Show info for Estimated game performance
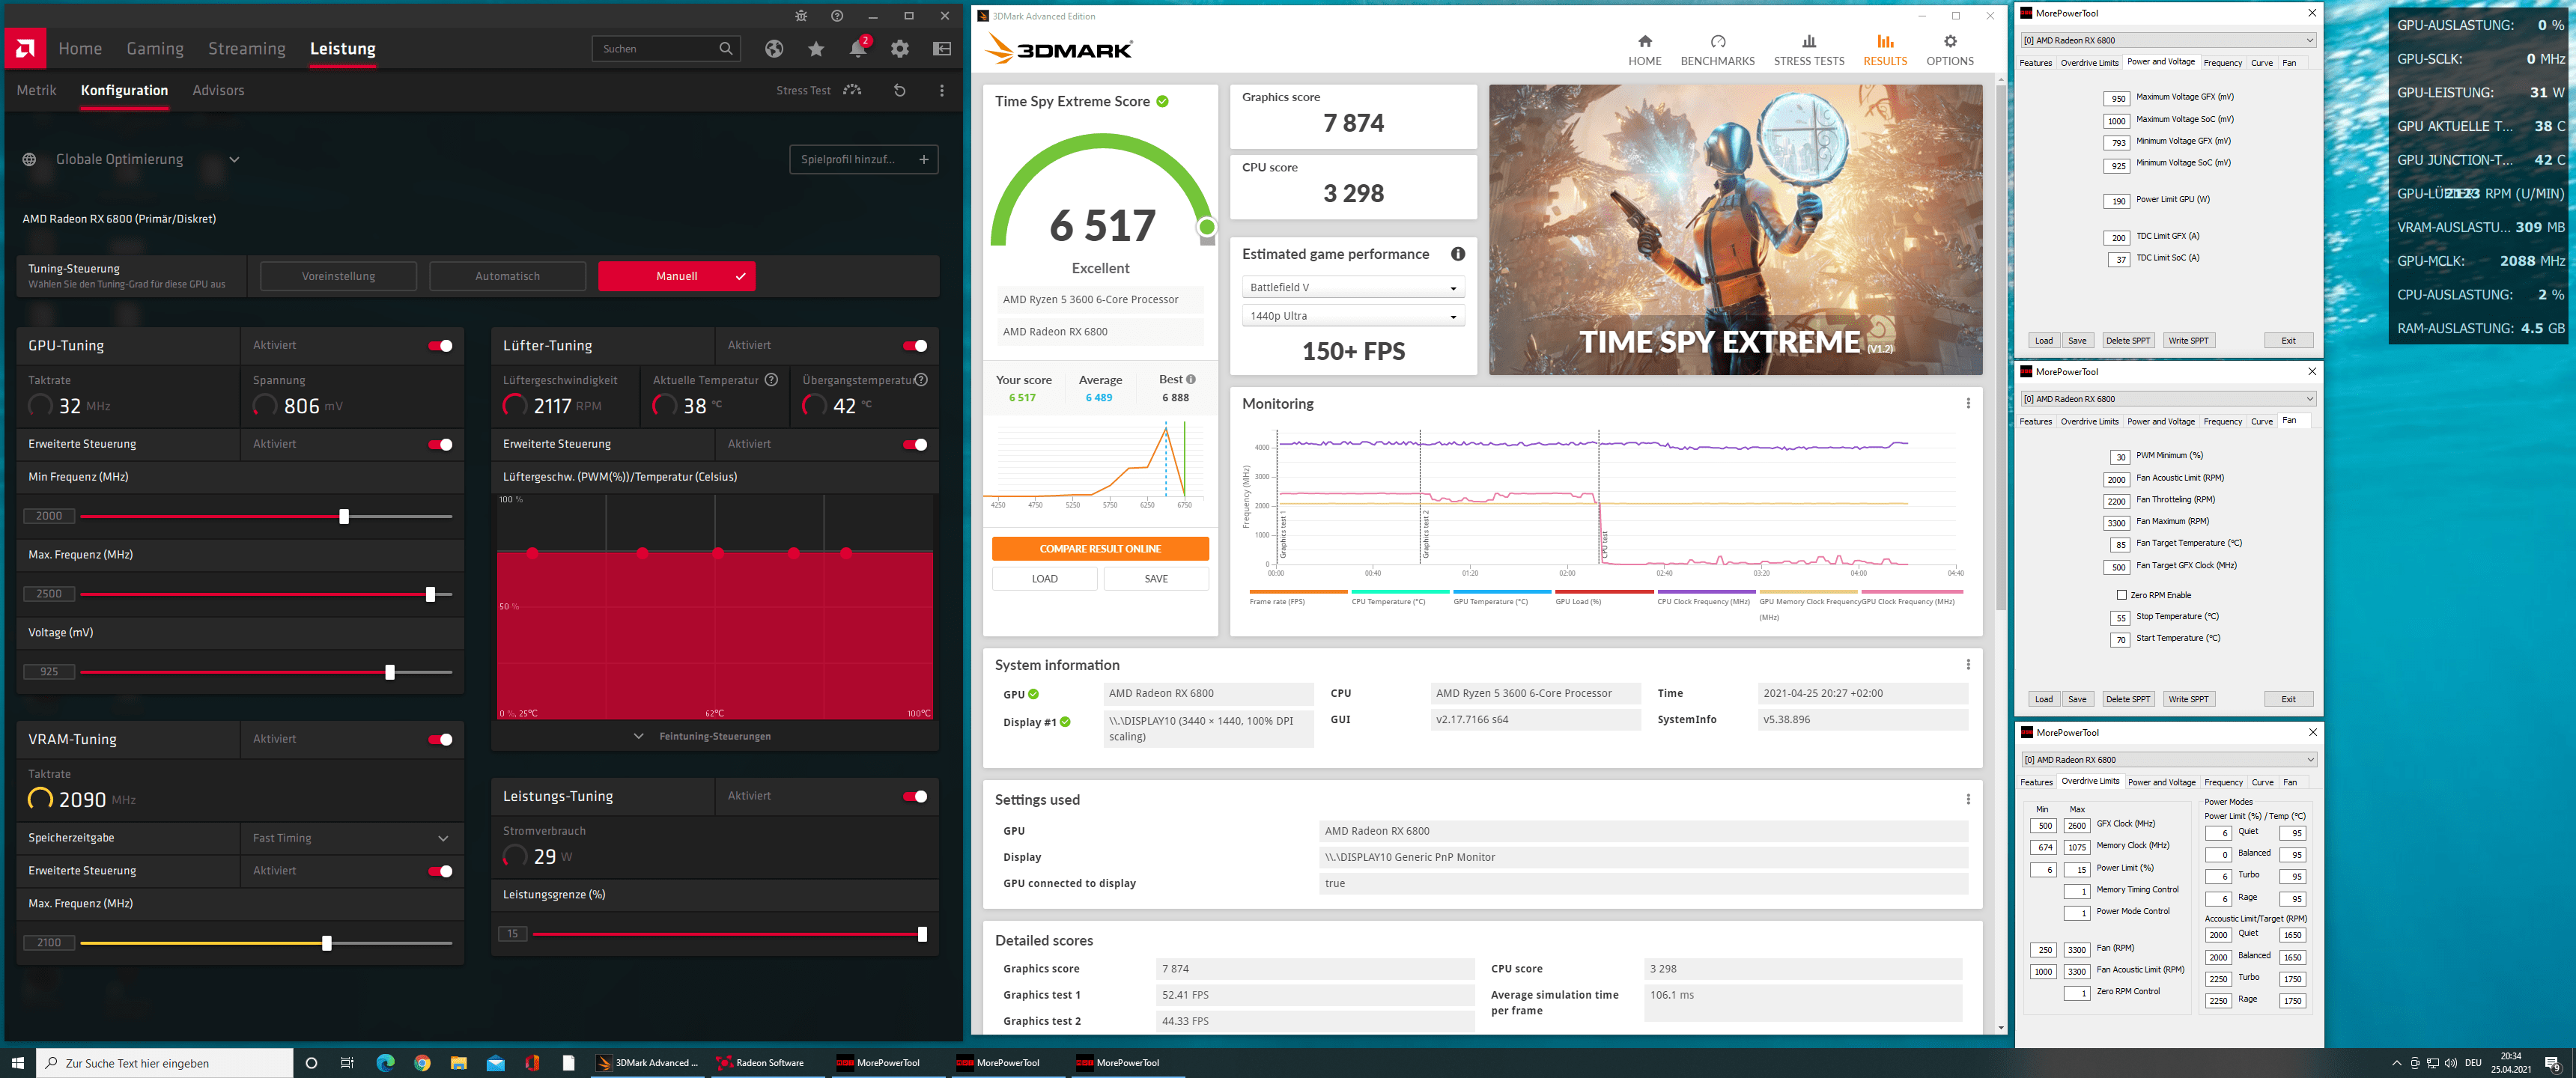 click(1457, 254)
